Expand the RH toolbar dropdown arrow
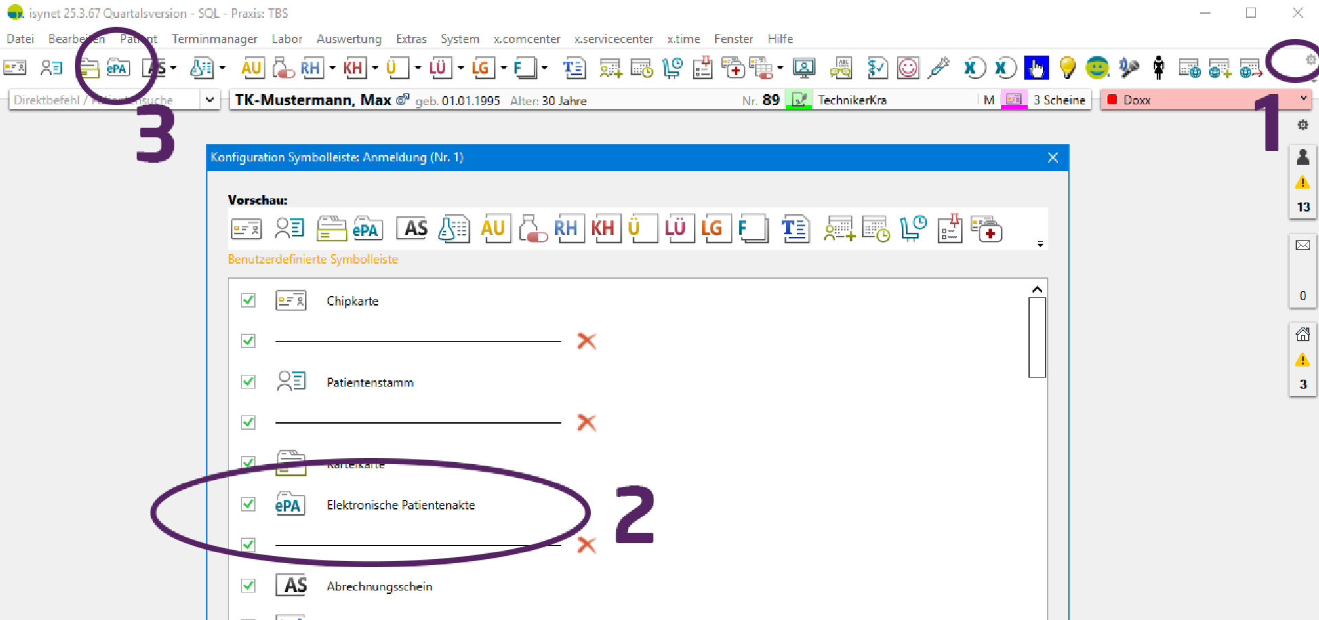The width and height of the screenshot is (1319, 620). point(332,68)
